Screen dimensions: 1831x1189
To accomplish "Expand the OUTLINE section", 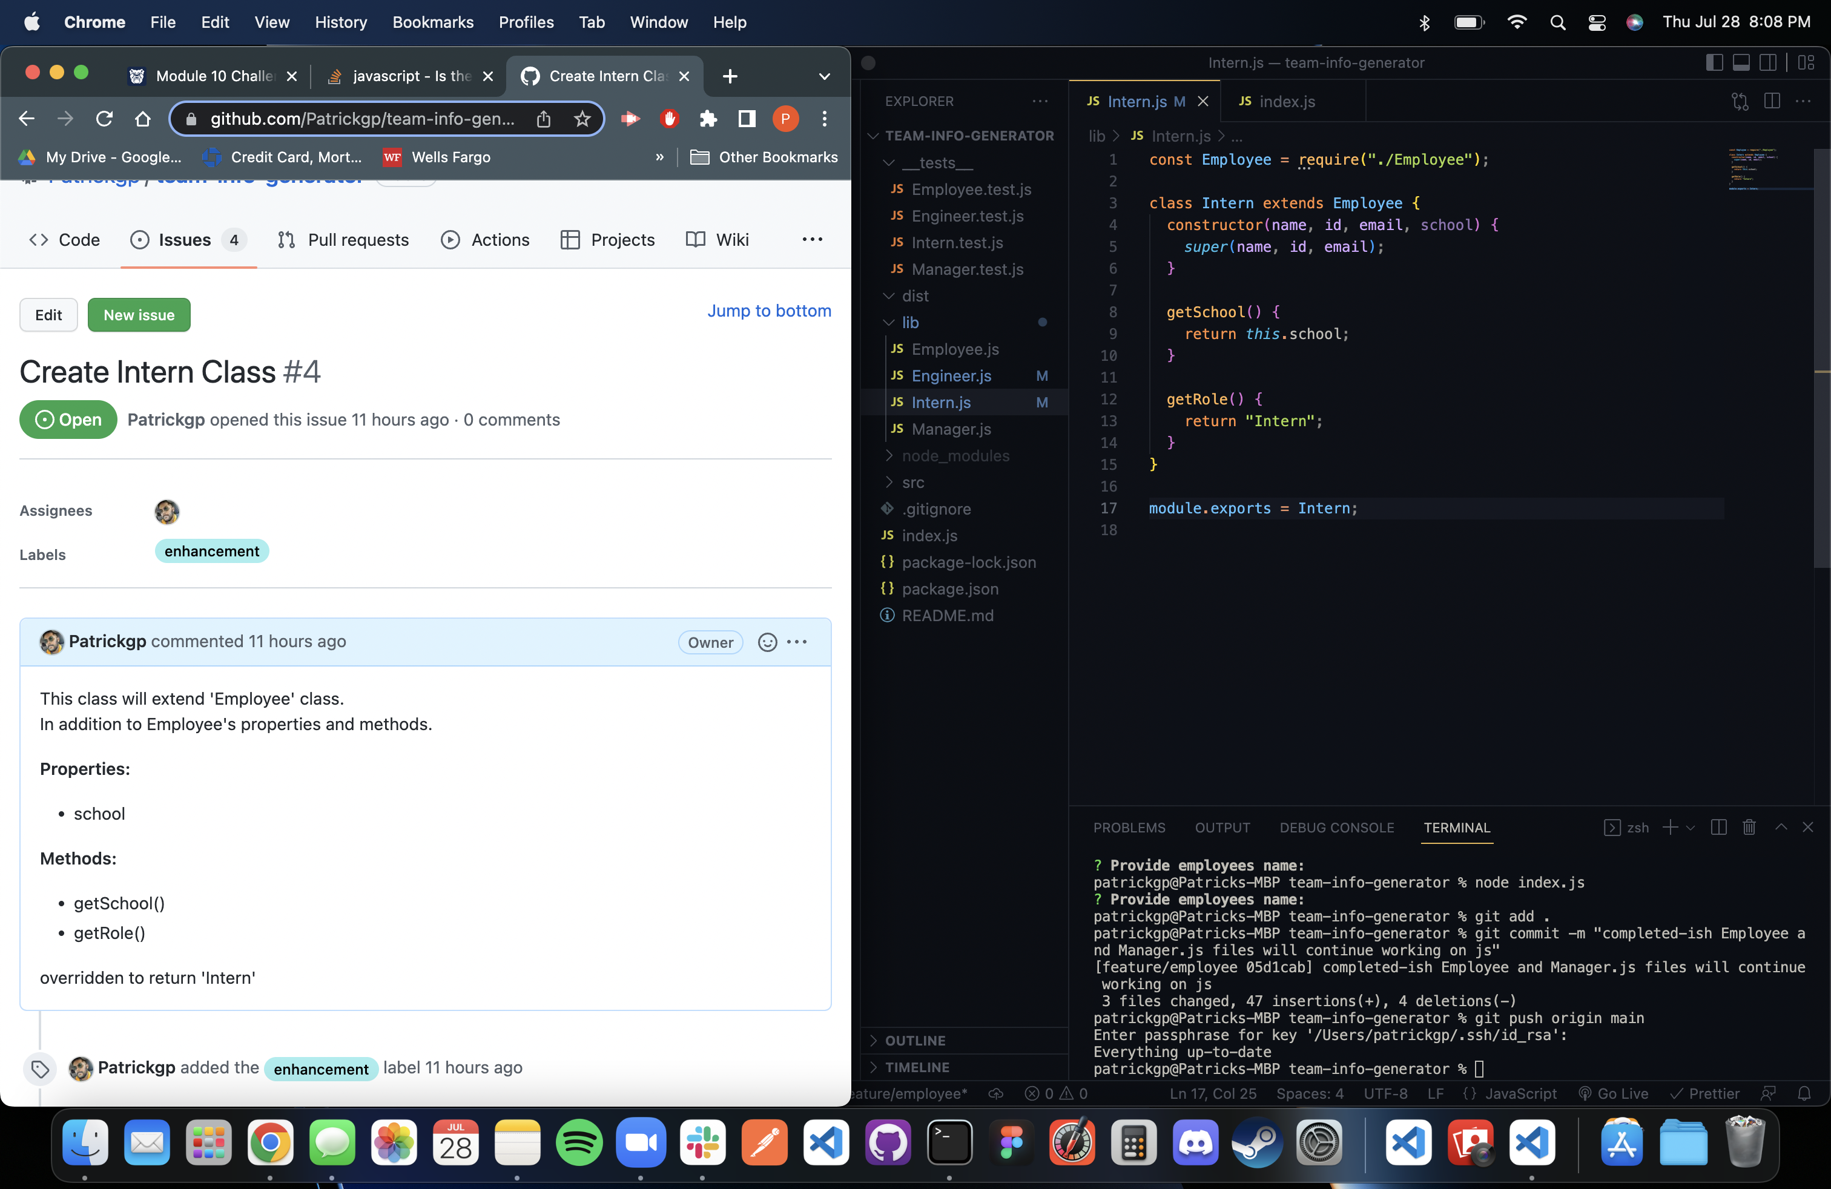I will [964, 1040].
